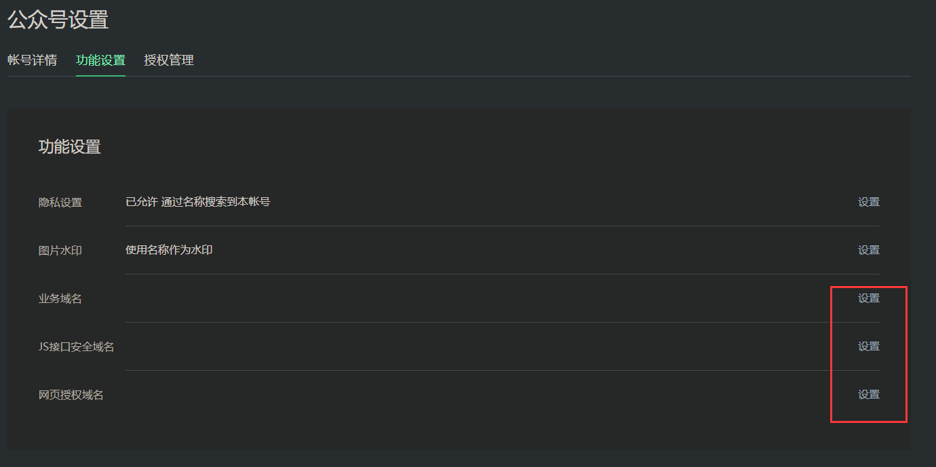936x467 pixels.
Task: Open 设置 for 图片水印
Action: click(x=869, y=250)
